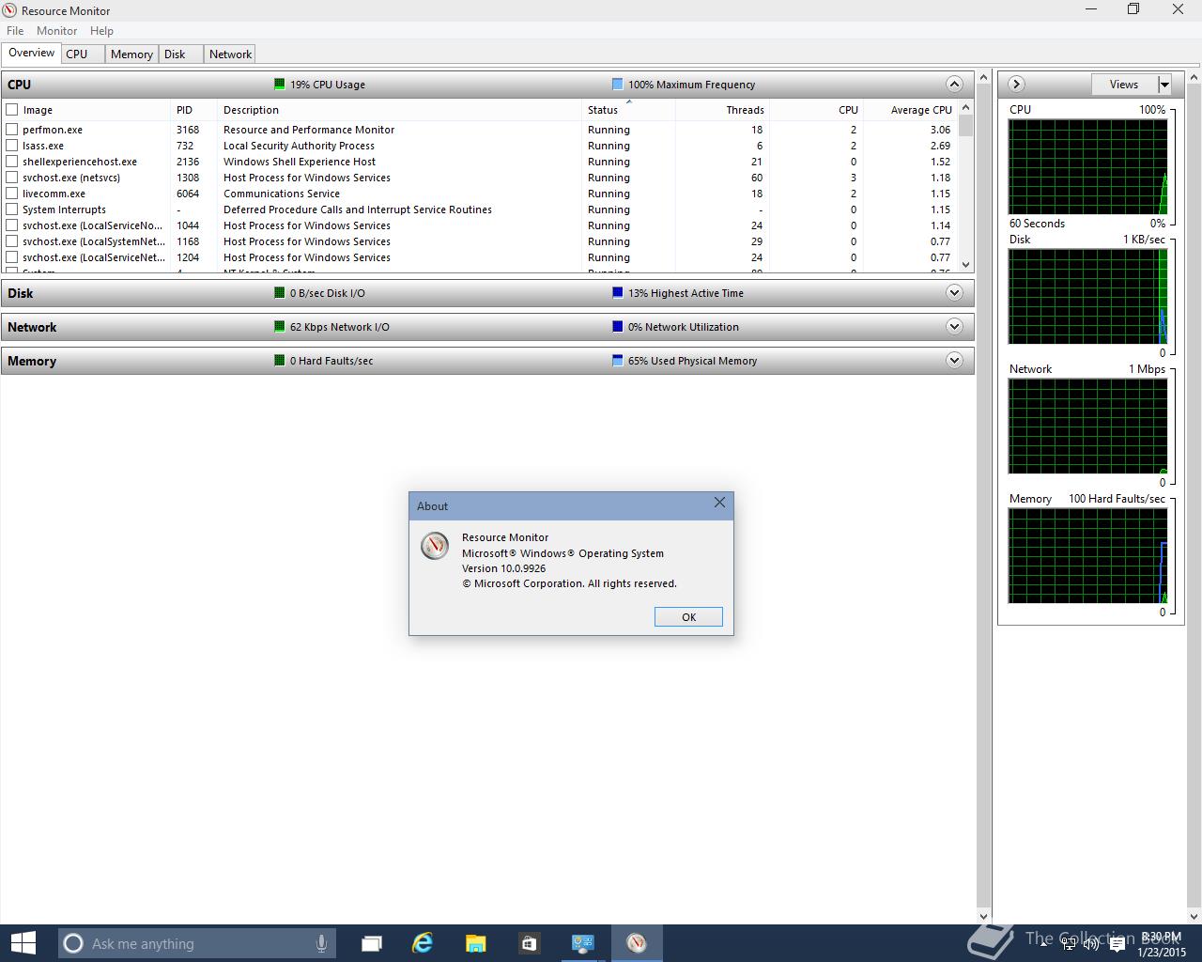Collapse the graphs pane with arrow button
1202x962 pixels.
tap(1016, 84)
